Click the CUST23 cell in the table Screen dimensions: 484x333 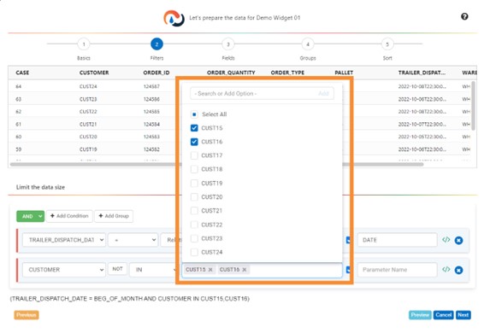click(x=88, y=99)
